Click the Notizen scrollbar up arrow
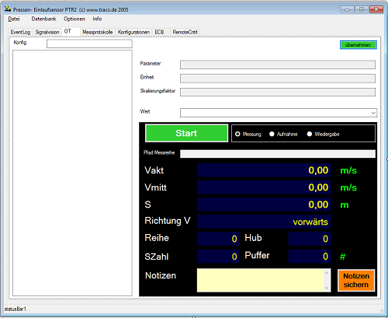The height and width of the screenshot is (318, 388). click(x=327, y=273)
